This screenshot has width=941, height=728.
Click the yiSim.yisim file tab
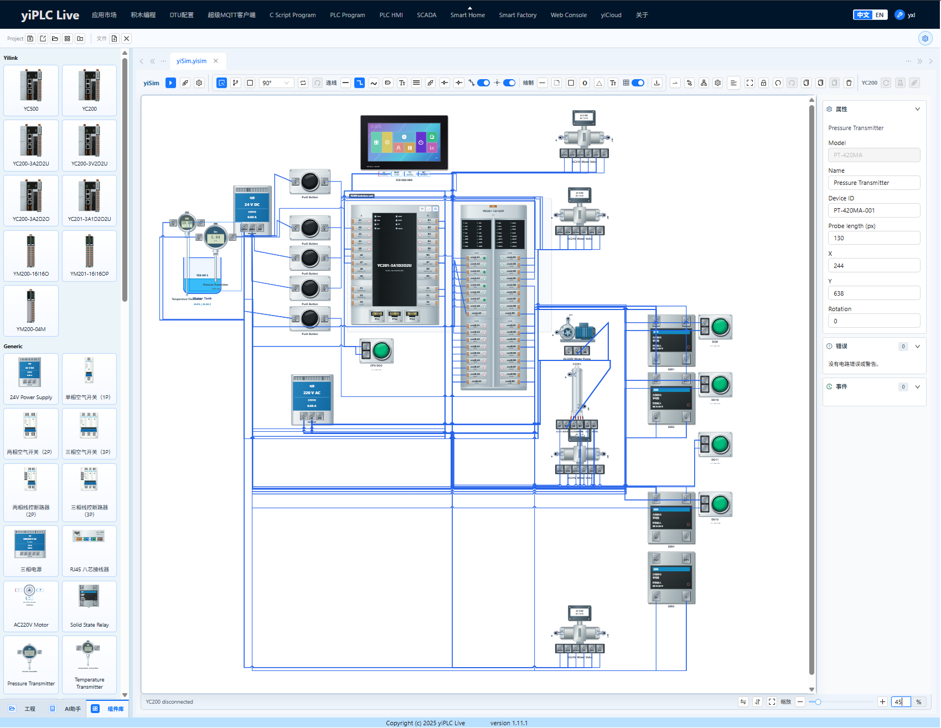point(192,61)
